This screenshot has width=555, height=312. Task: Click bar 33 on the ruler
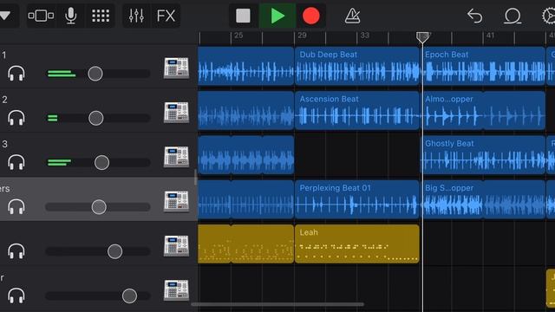(x=364, y=36)
